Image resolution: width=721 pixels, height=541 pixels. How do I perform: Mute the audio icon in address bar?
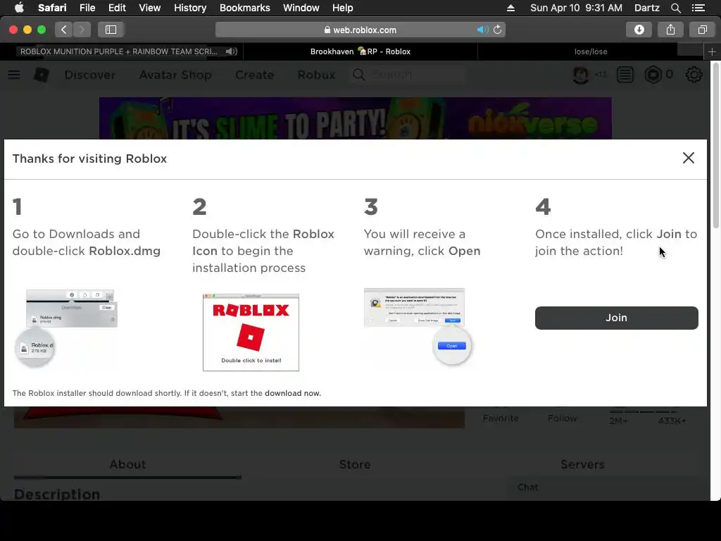pos(482,30)
